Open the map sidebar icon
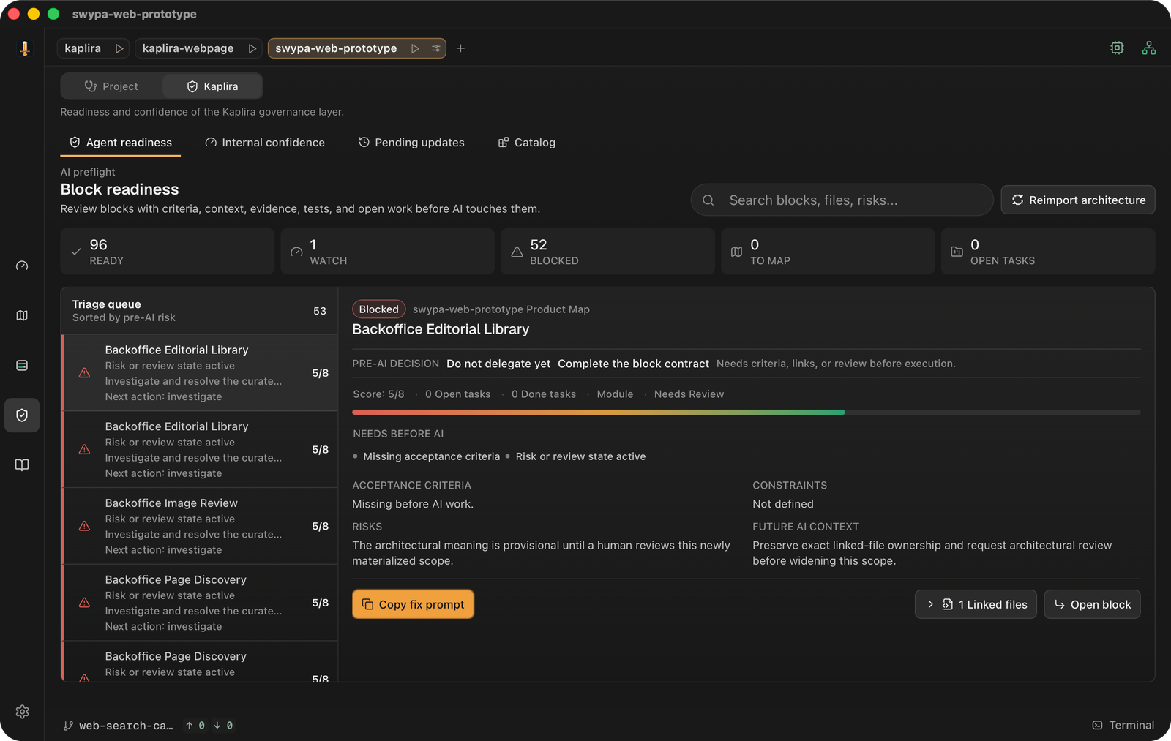The width and height of the screenshot is (1171, 741). (x=22, y=315)
